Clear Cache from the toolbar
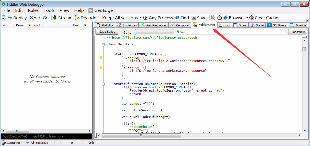 tap(264, 18)
